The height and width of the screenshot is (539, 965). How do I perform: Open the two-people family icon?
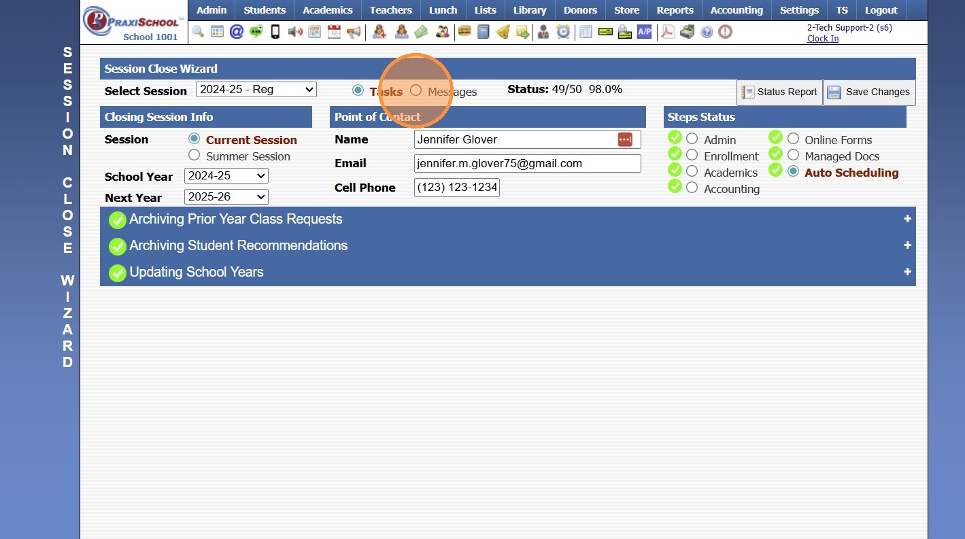pos(443,32)
